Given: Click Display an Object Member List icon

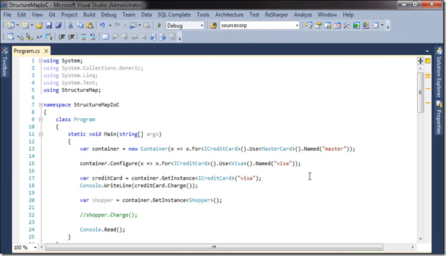Looking at the screenshot, I should point(11,36).
